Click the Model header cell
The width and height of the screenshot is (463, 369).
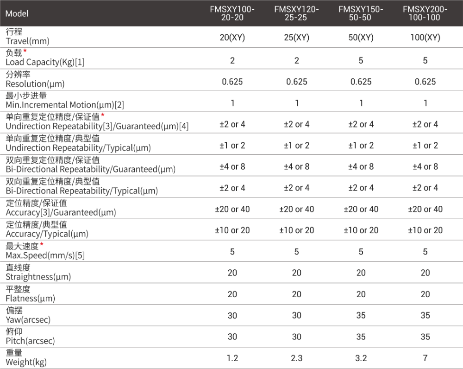pyautogui.click(x=17, y=13)
